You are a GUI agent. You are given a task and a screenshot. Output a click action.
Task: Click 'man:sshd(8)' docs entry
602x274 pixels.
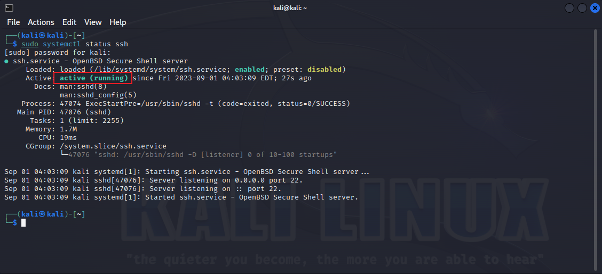click(x=83, y=87)
